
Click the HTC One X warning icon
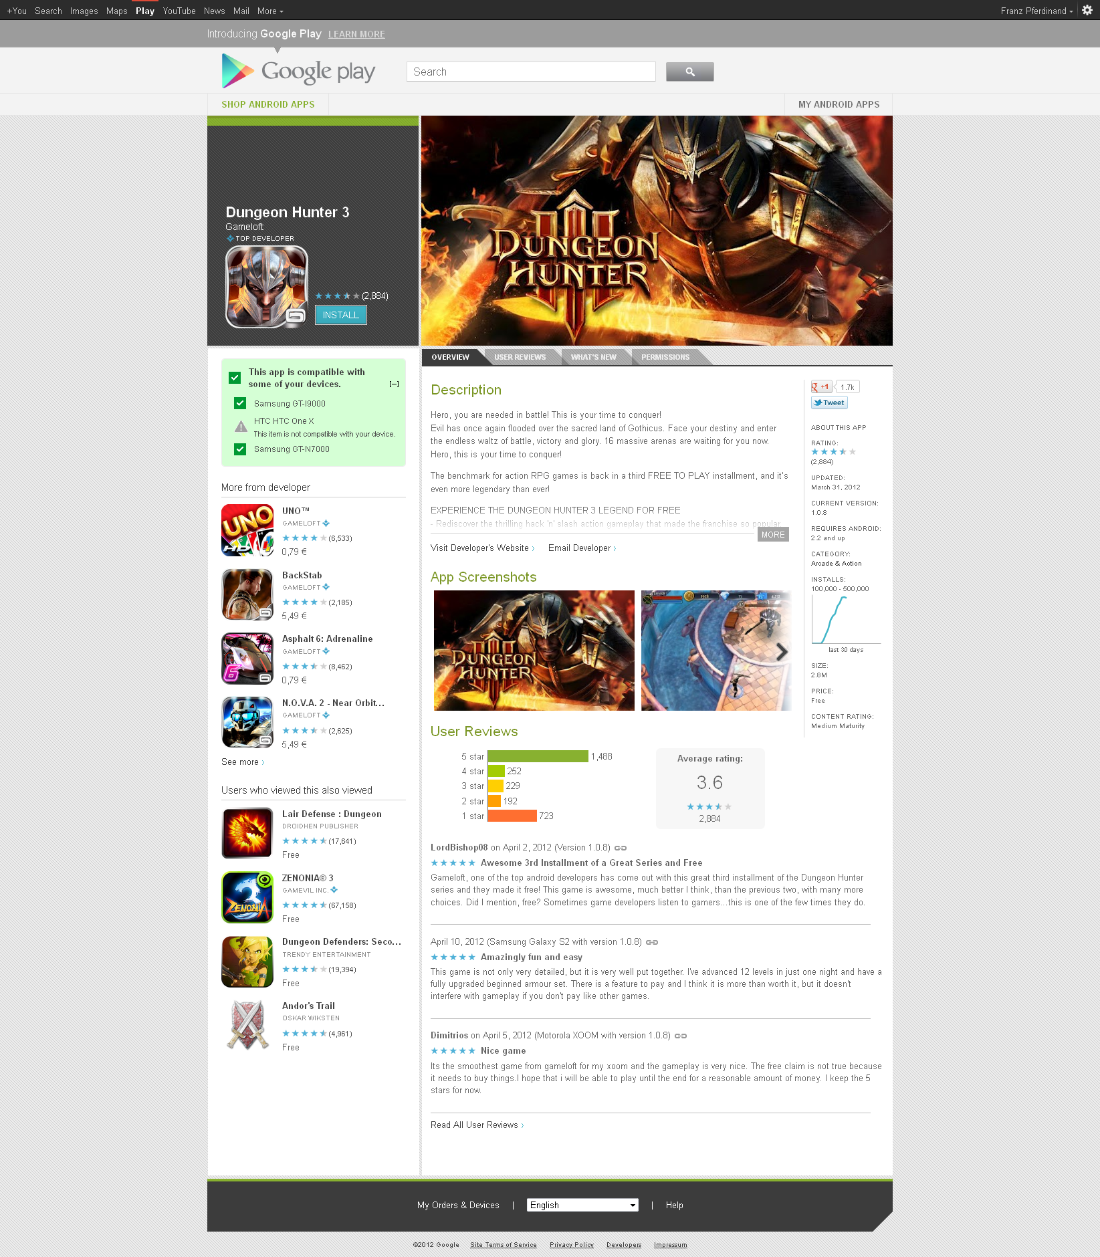[241, 427]
